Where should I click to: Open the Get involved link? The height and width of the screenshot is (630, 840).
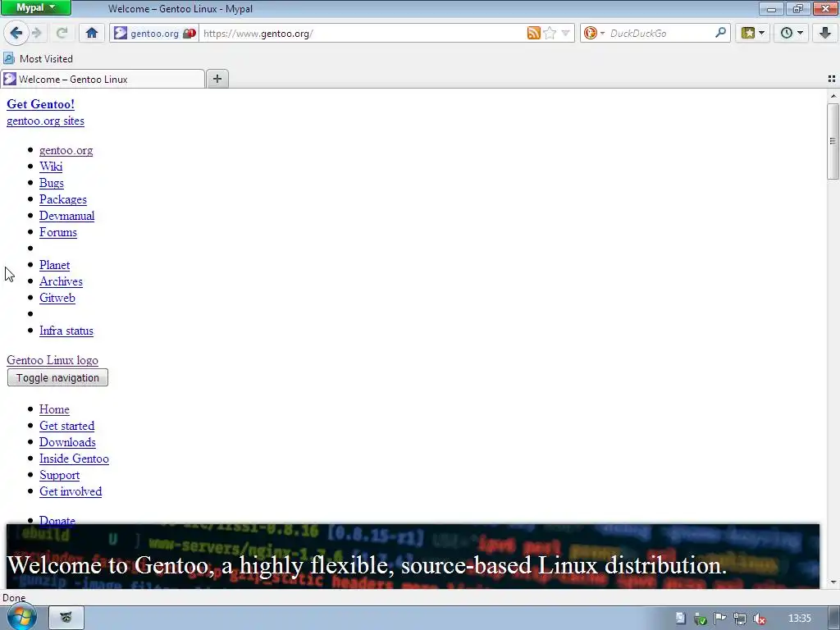coord(71,492)
